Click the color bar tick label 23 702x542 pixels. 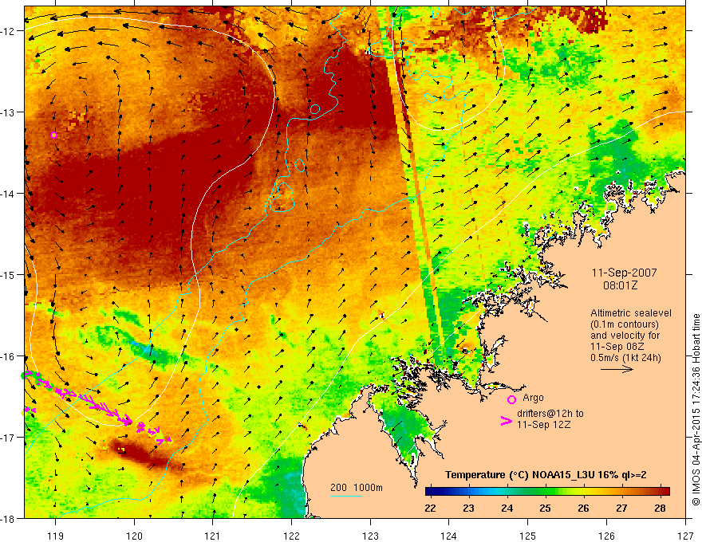(468, 509)
